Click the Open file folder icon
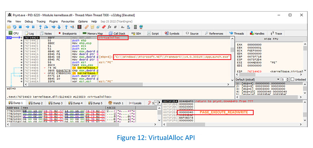The width and height of the screenshot is (313, 148). coord(9,27)
